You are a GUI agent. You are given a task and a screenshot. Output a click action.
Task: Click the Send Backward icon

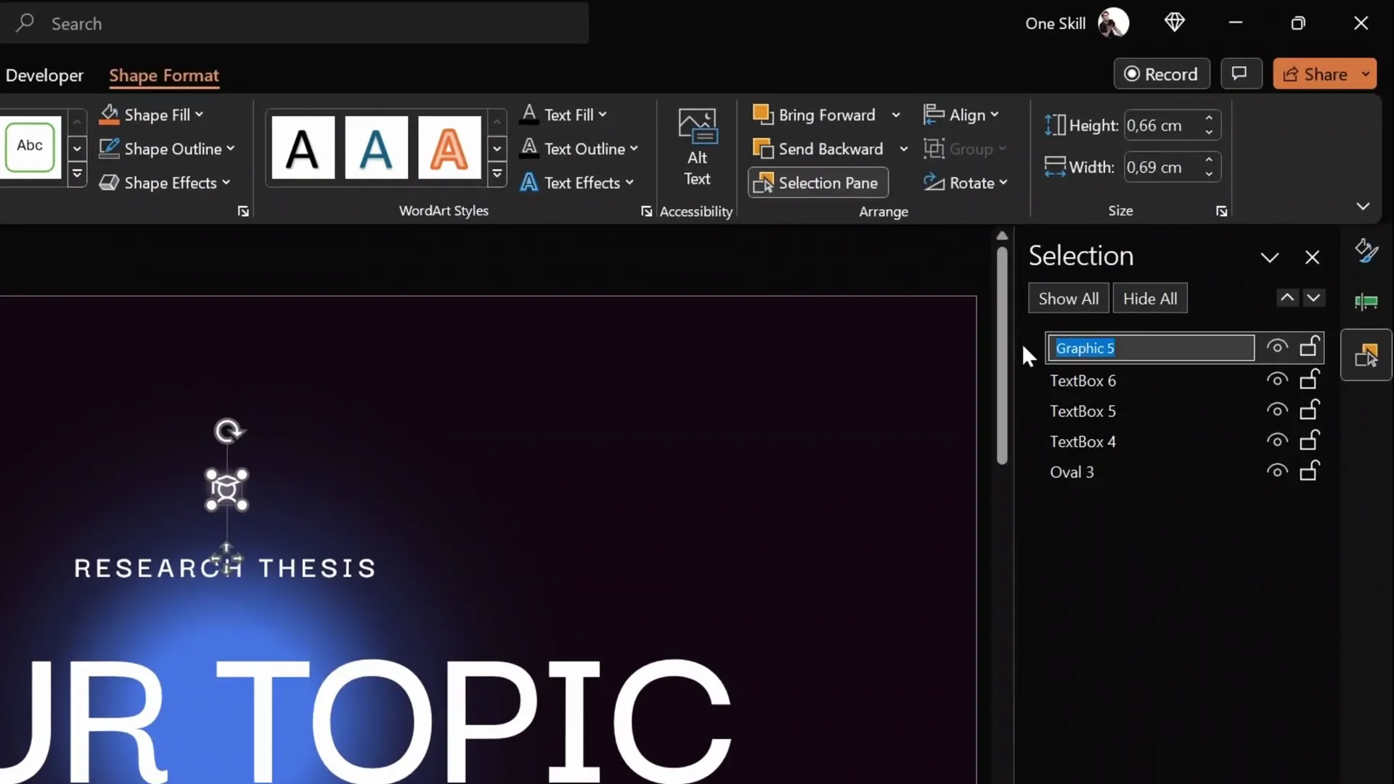762,149
